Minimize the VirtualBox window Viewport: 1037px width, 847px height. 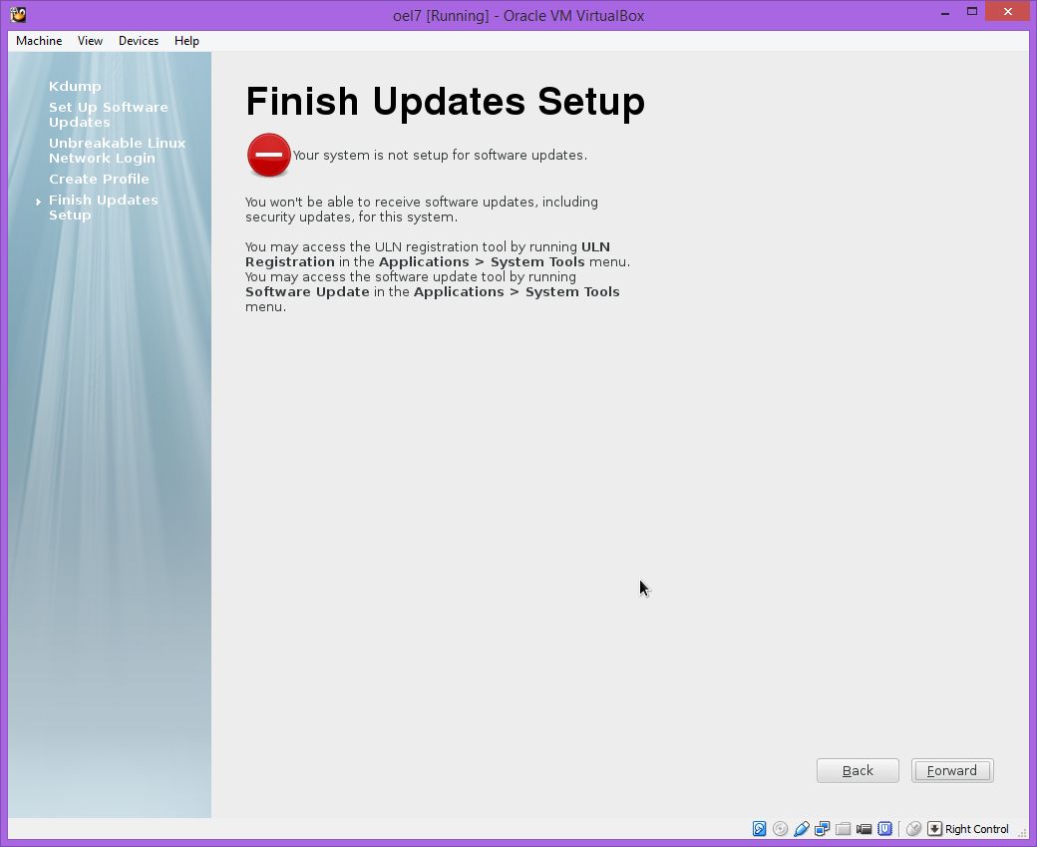click(945, 12)
